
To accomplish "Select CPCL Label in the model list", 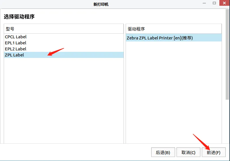I will pos(16,37).
